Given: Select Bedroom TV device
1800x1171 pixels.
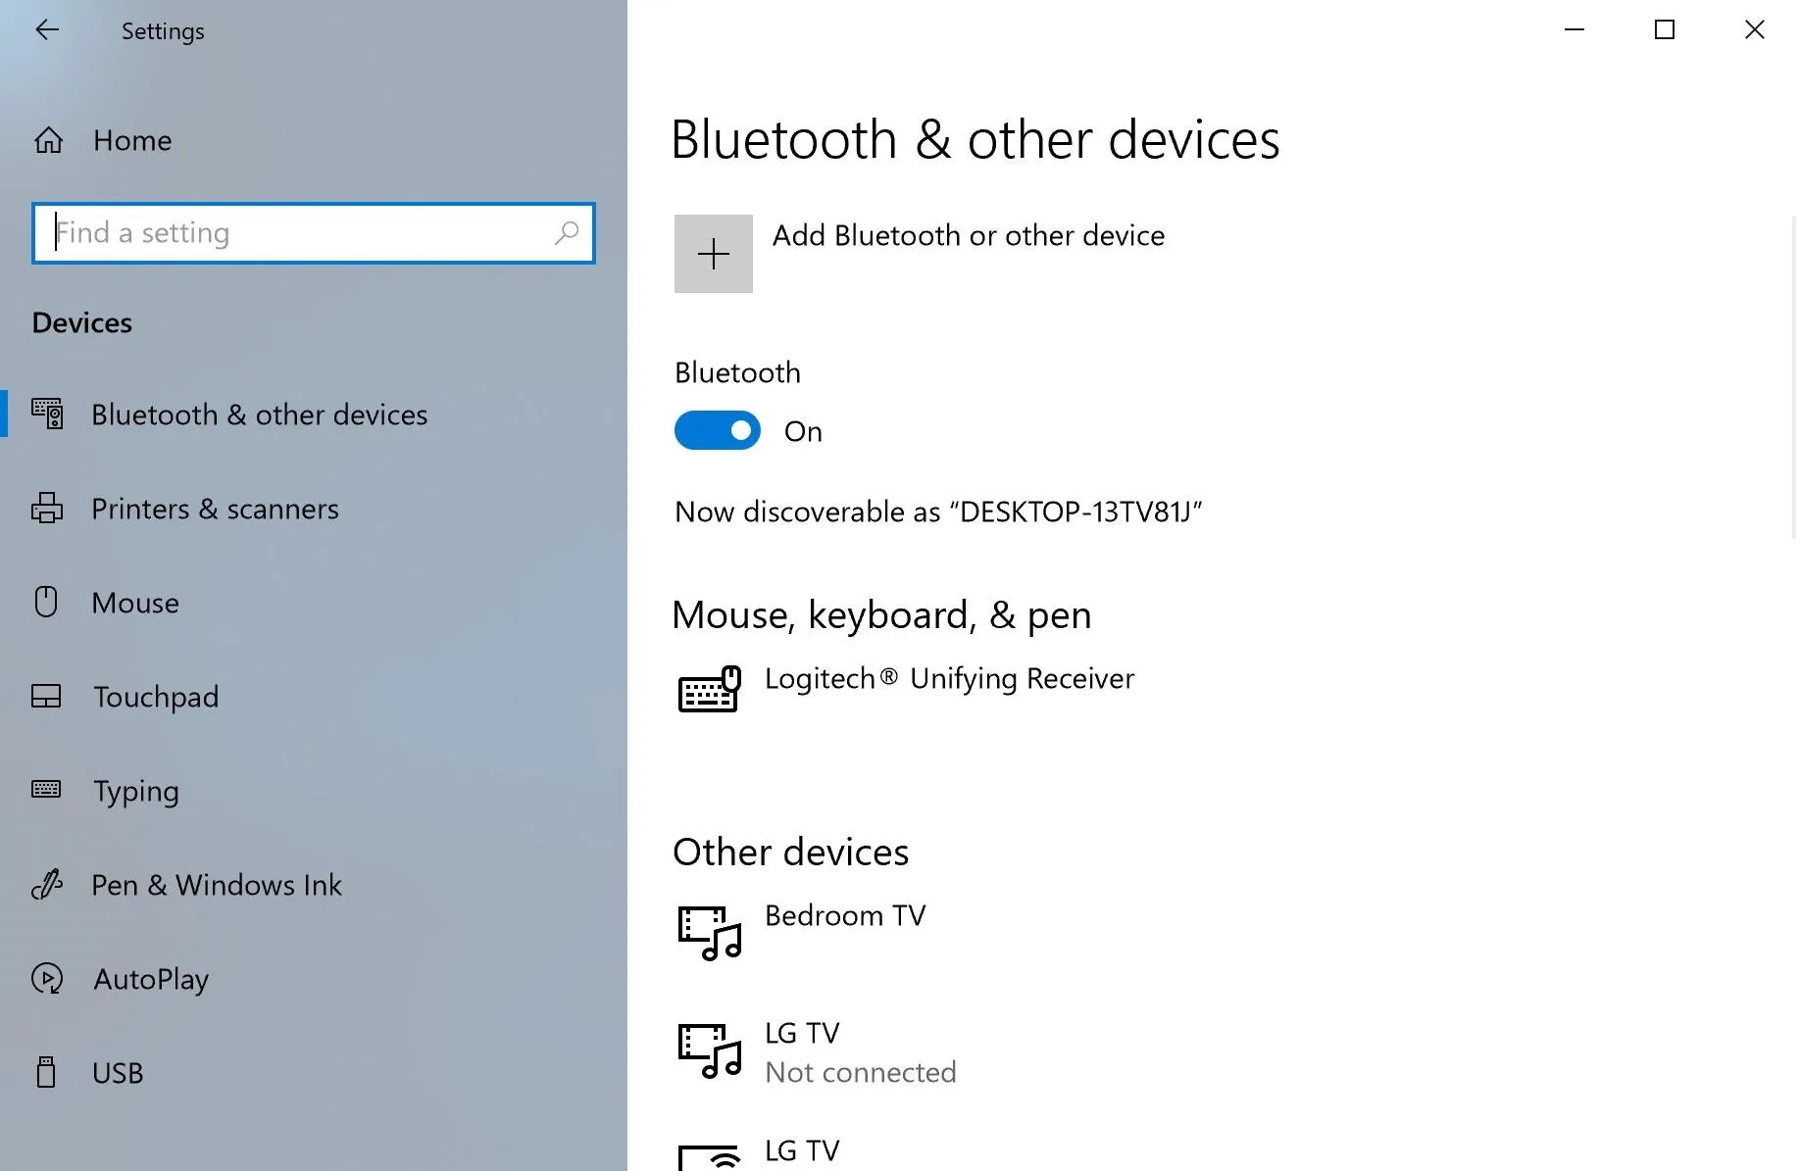Looking at the screenshot, I should [845, 915].
